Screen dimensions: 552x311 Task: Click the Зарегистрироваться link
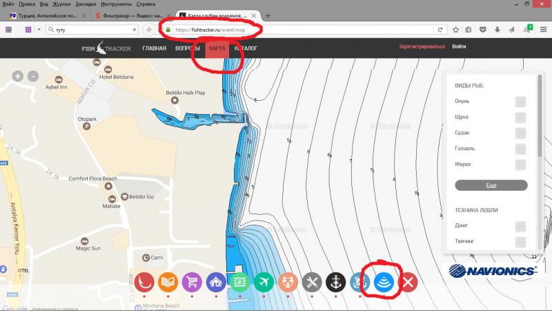click(x=421, y=47)
